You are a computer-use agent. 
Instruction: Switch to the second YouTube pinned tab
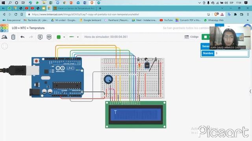(x=32, y=8)
